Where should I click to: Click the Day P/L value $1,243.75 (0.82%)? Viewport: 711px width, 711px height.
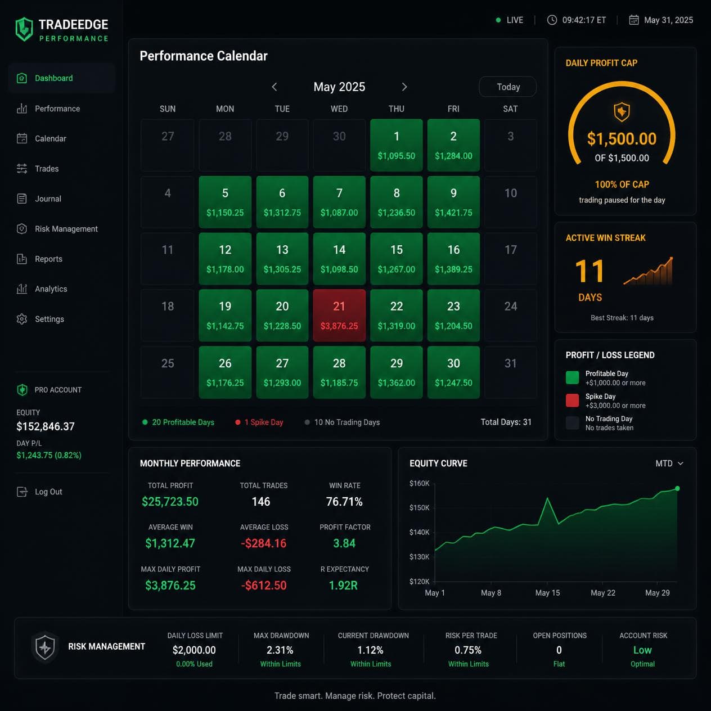[x=49, y=456]
